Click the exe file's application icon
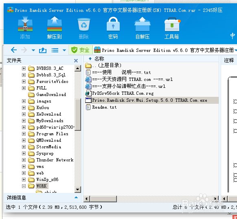Viewport: 237px width, 219px height. point(88,100)
